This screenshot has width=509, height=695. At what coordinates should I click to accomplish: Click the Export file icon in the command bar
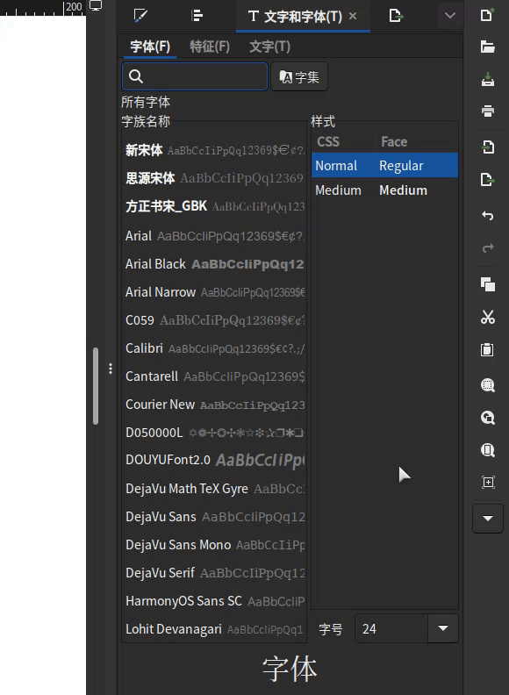[488, 180]
